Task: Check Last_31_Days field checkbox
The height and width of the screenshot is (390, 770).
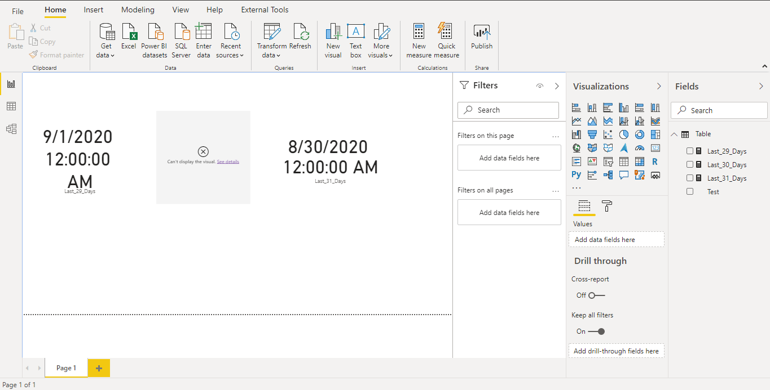Action: click(690, 178)
